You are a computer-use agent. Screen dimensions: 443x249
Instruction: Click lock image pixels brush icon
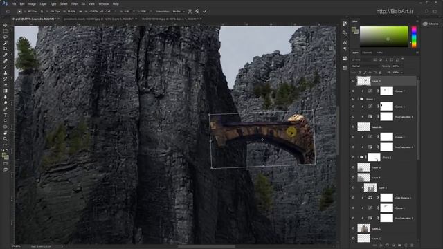[x=365, y=73]
